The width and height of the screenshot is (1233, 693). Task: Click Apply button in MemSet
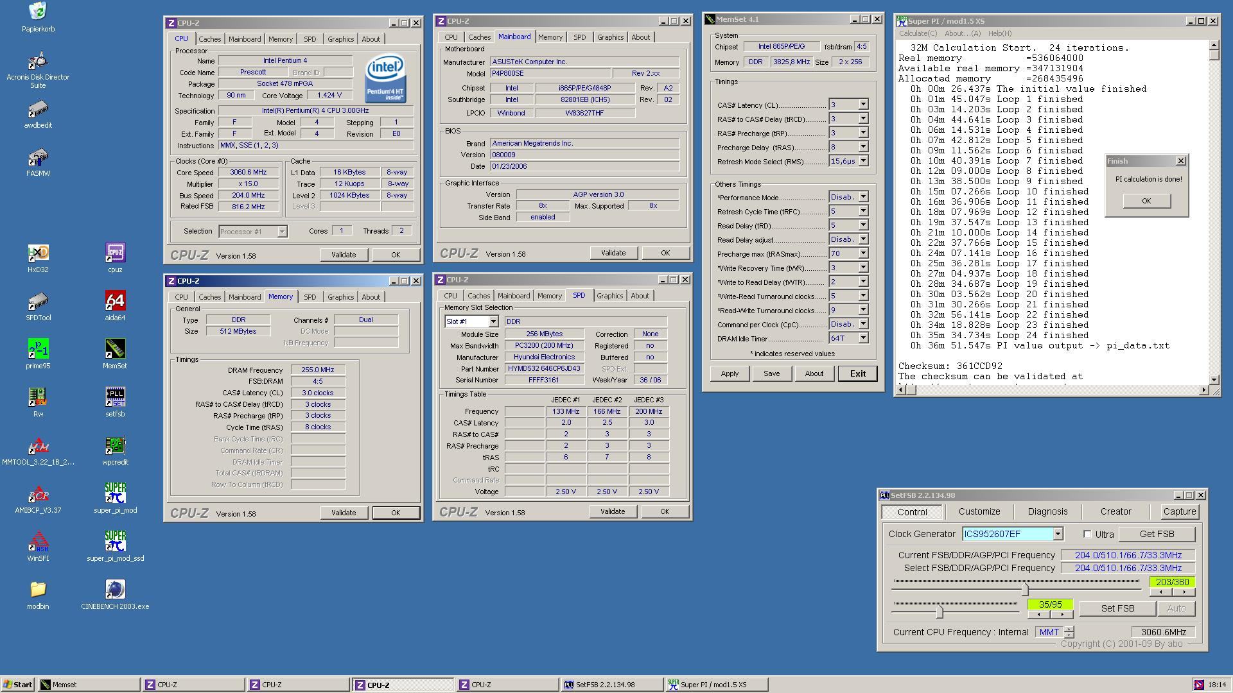(730, 373)
